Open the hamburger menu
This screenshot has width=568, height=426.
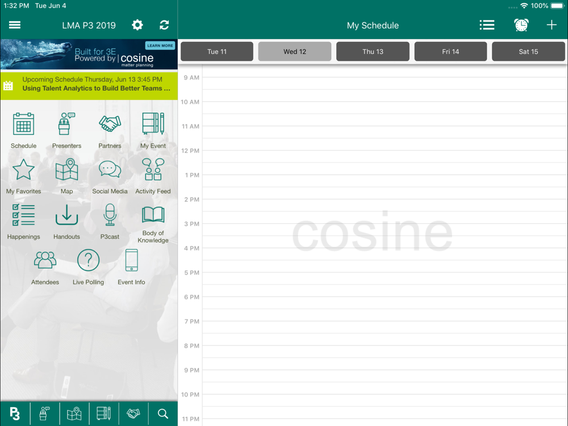15,25
